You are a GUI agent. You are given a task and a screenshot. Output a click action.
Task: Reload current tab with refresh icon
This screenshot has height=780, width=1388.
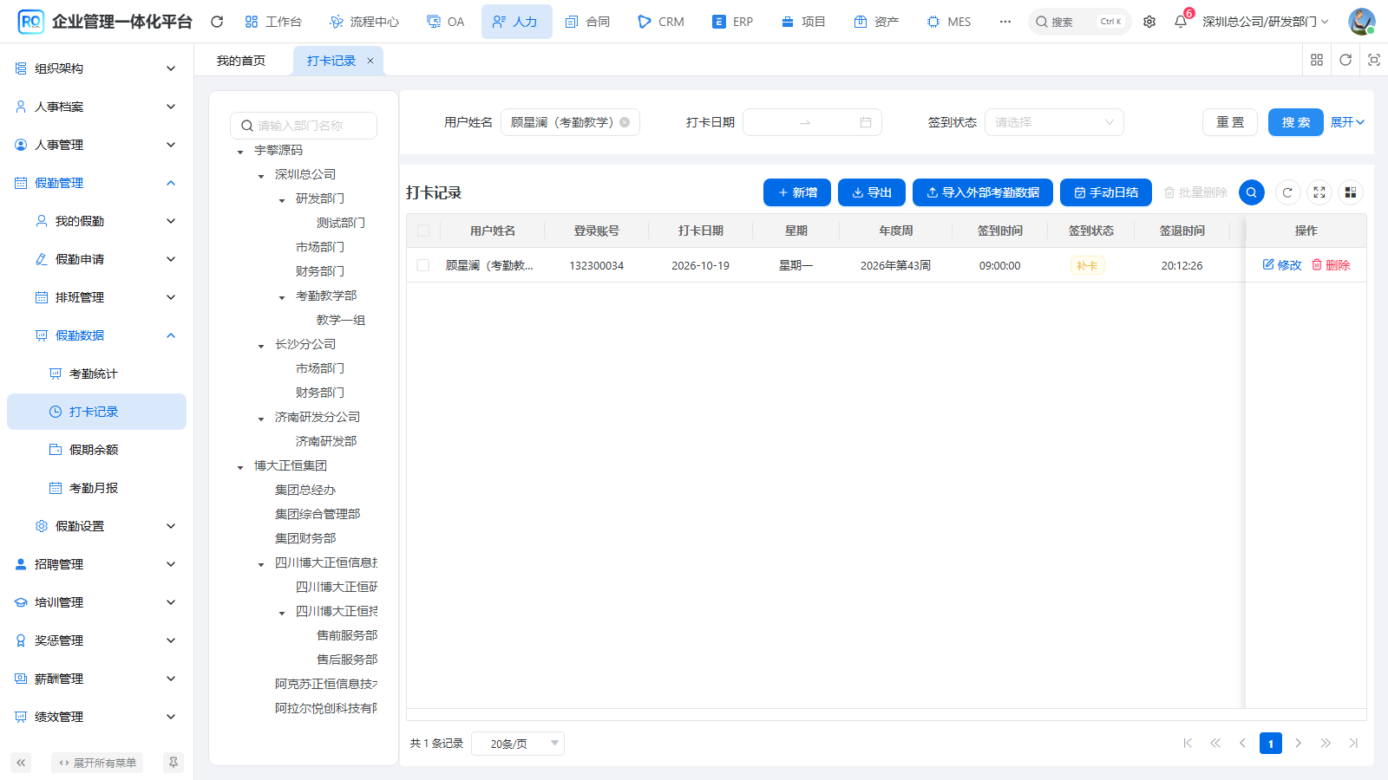(x=1345, y=60)
